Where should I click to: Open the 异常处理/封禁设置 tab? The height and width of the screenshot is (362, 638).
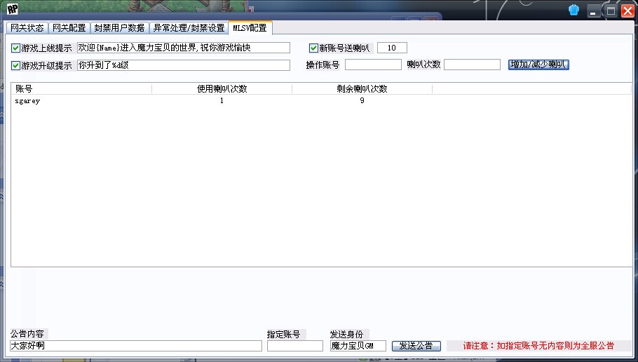(189, 28)
